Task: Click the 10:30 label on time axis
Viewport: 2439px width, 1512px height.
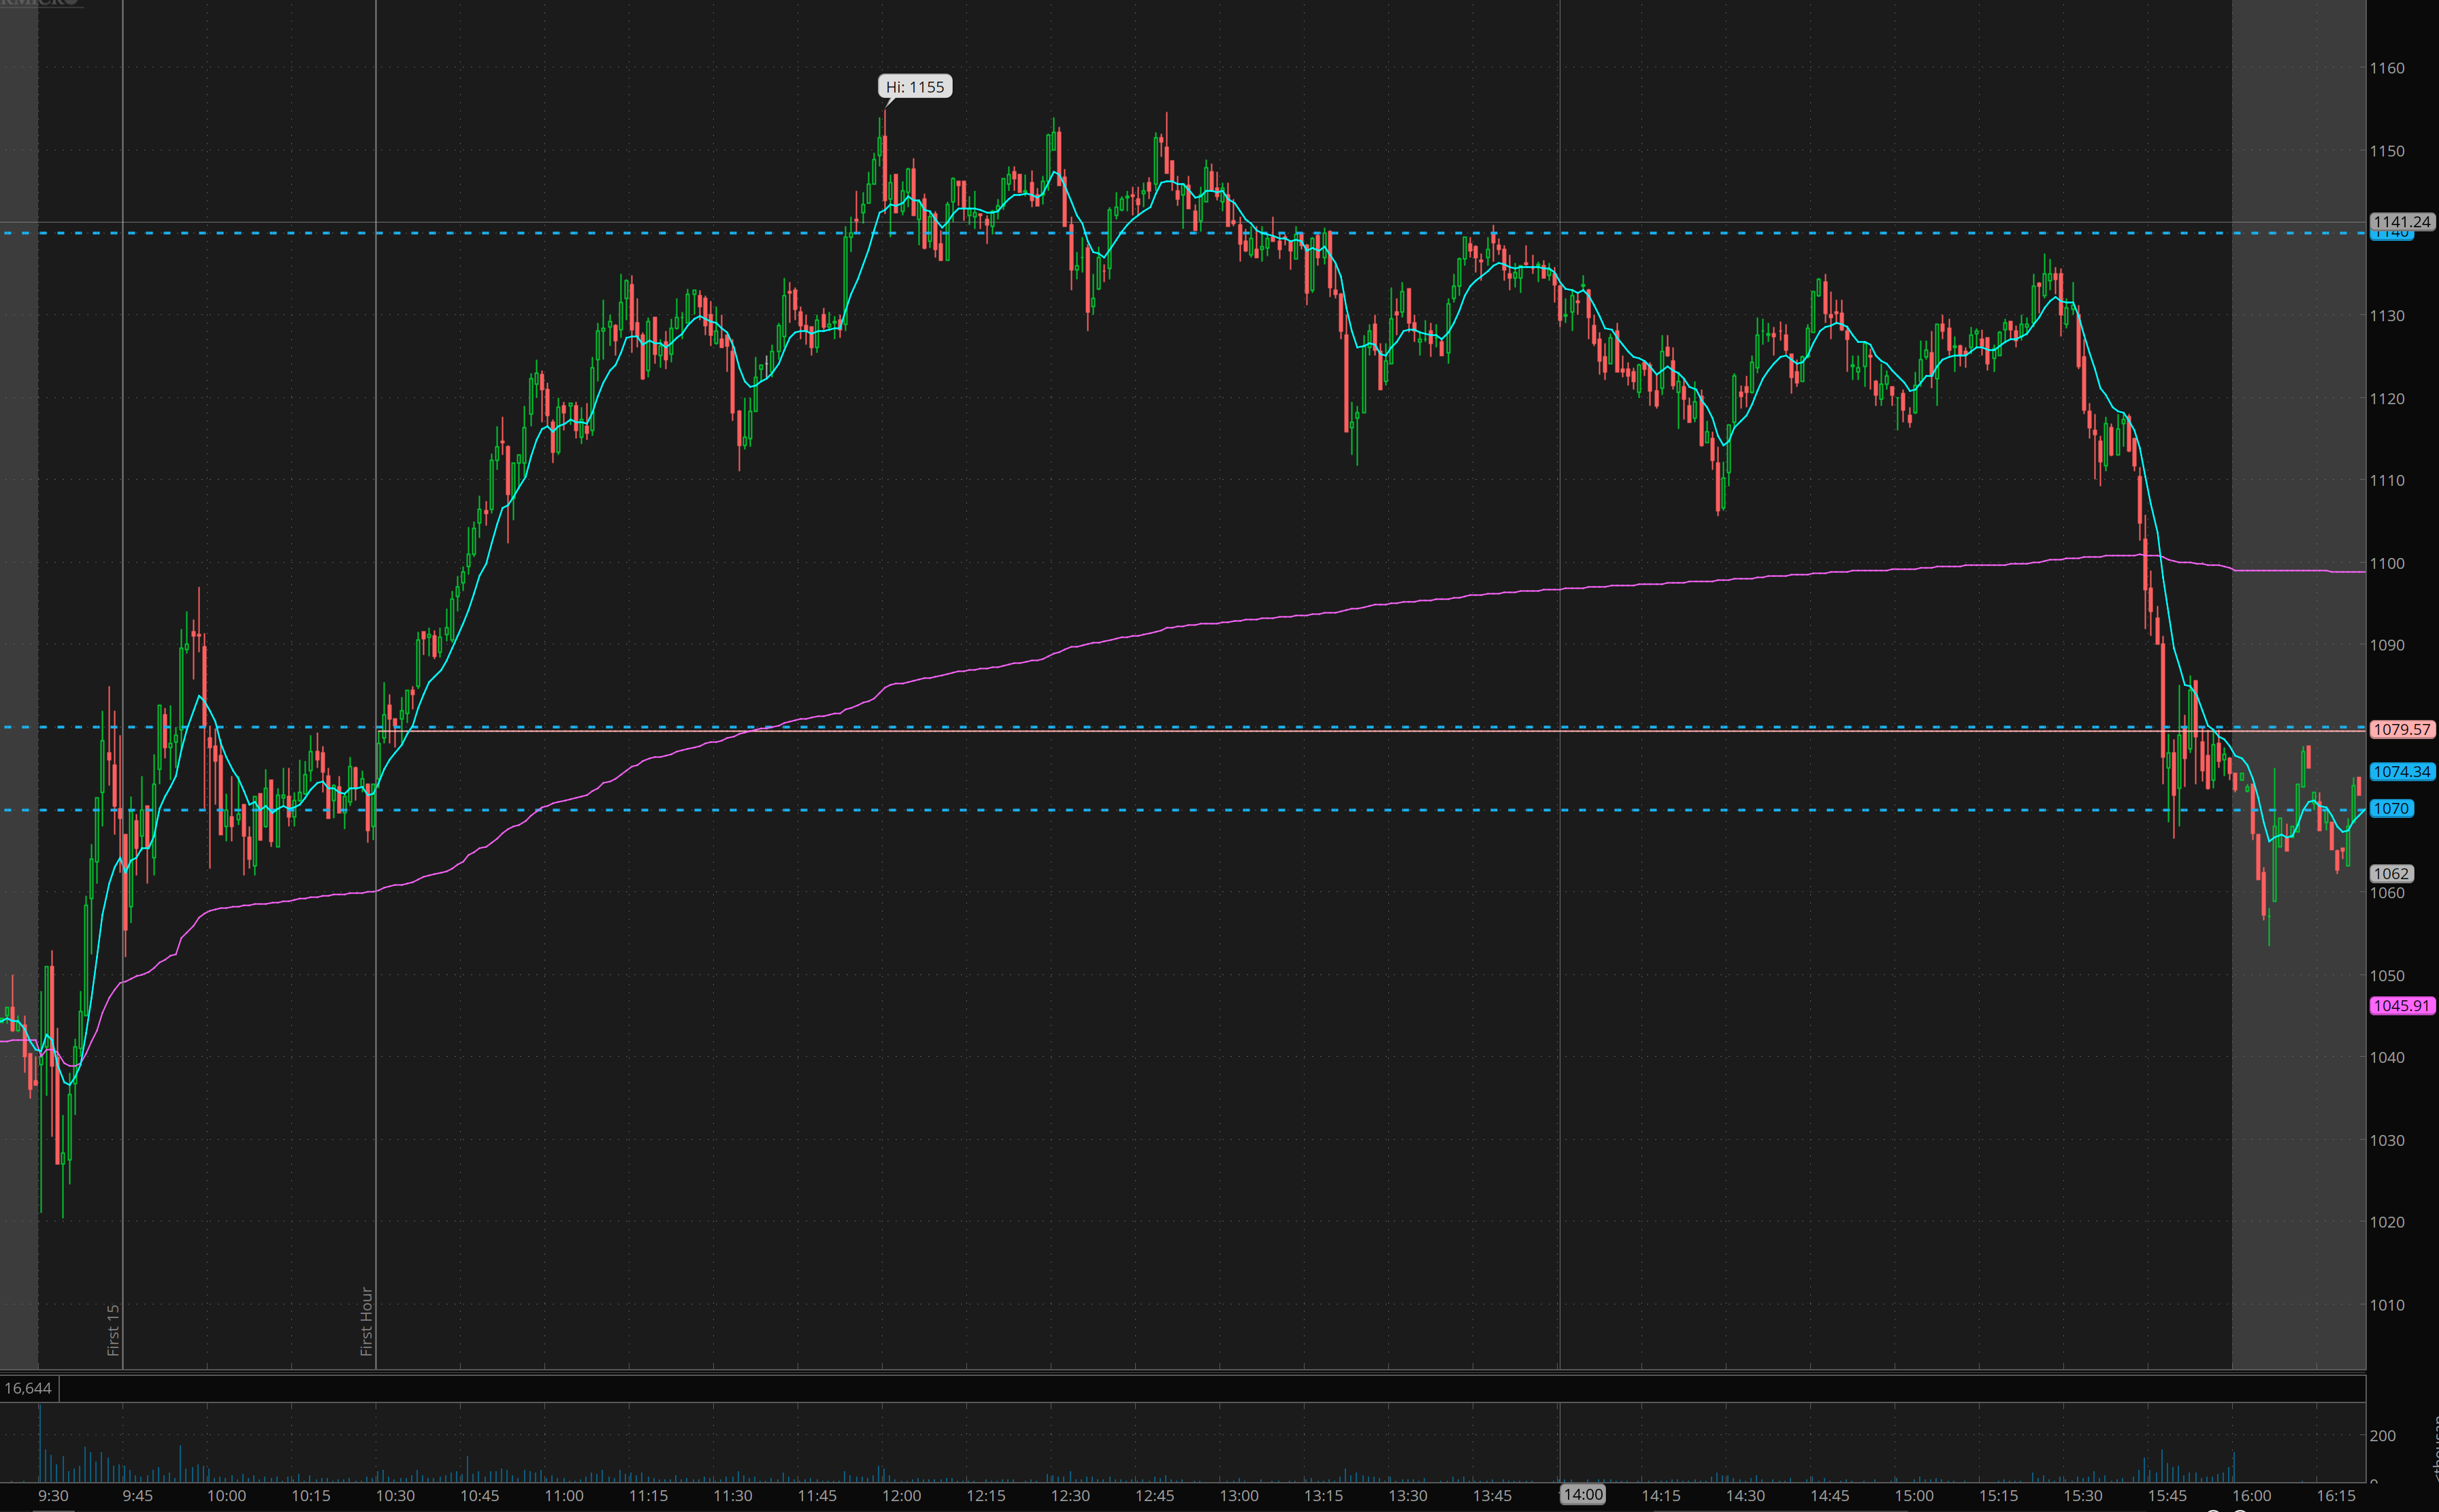Action: (395, 1496)
